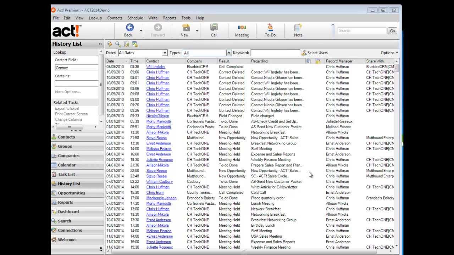Expand navigation bar overflow chevron at bottom

pyautogui.click(x=101, y=249)
